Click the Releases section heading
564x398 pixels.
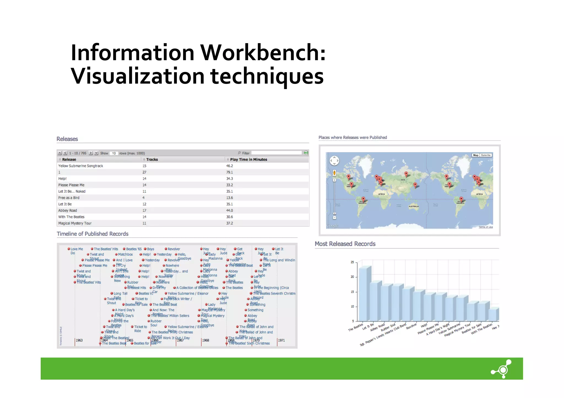point(67,139)
